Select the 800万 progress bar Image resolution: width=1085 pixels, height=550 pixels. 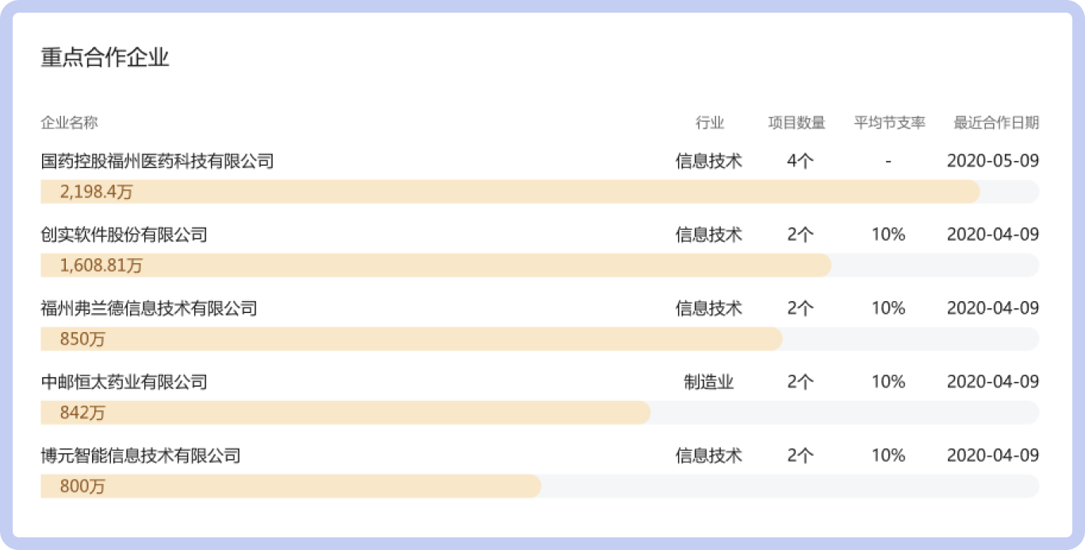tap(289, 487)
